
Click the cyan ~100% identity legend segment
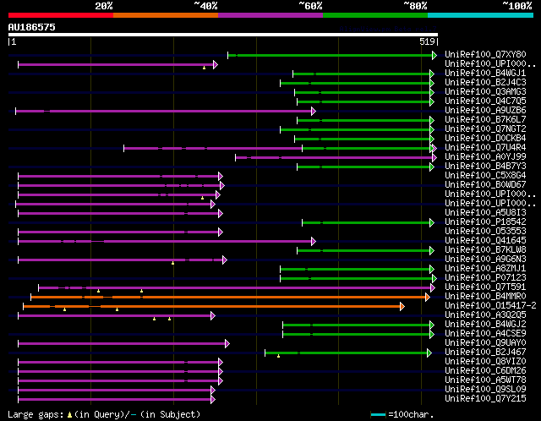pos(481,15)
